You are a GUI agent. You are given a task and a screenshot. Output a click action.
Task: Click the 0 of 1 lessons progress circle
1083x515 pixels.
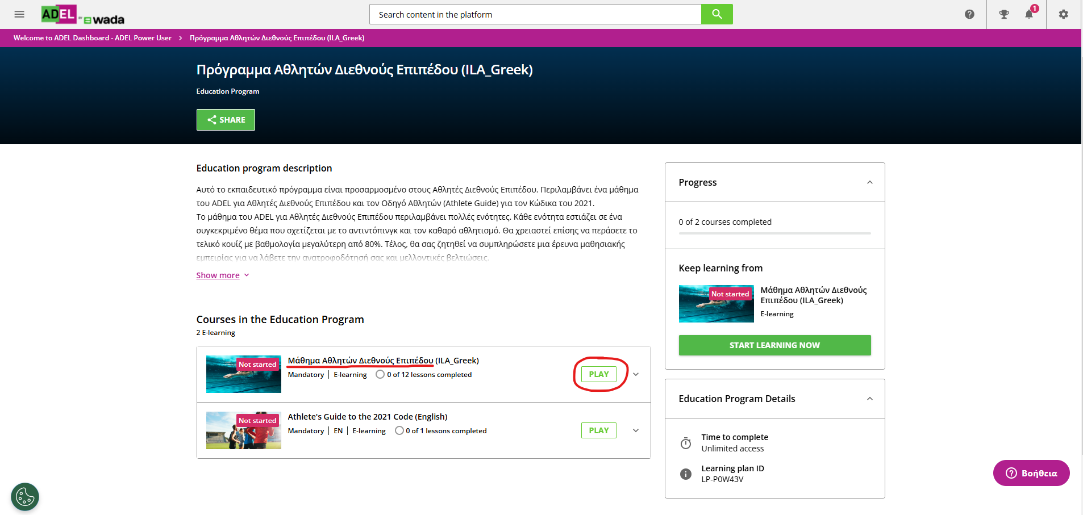pyautogui.click(x=399, y=430)
